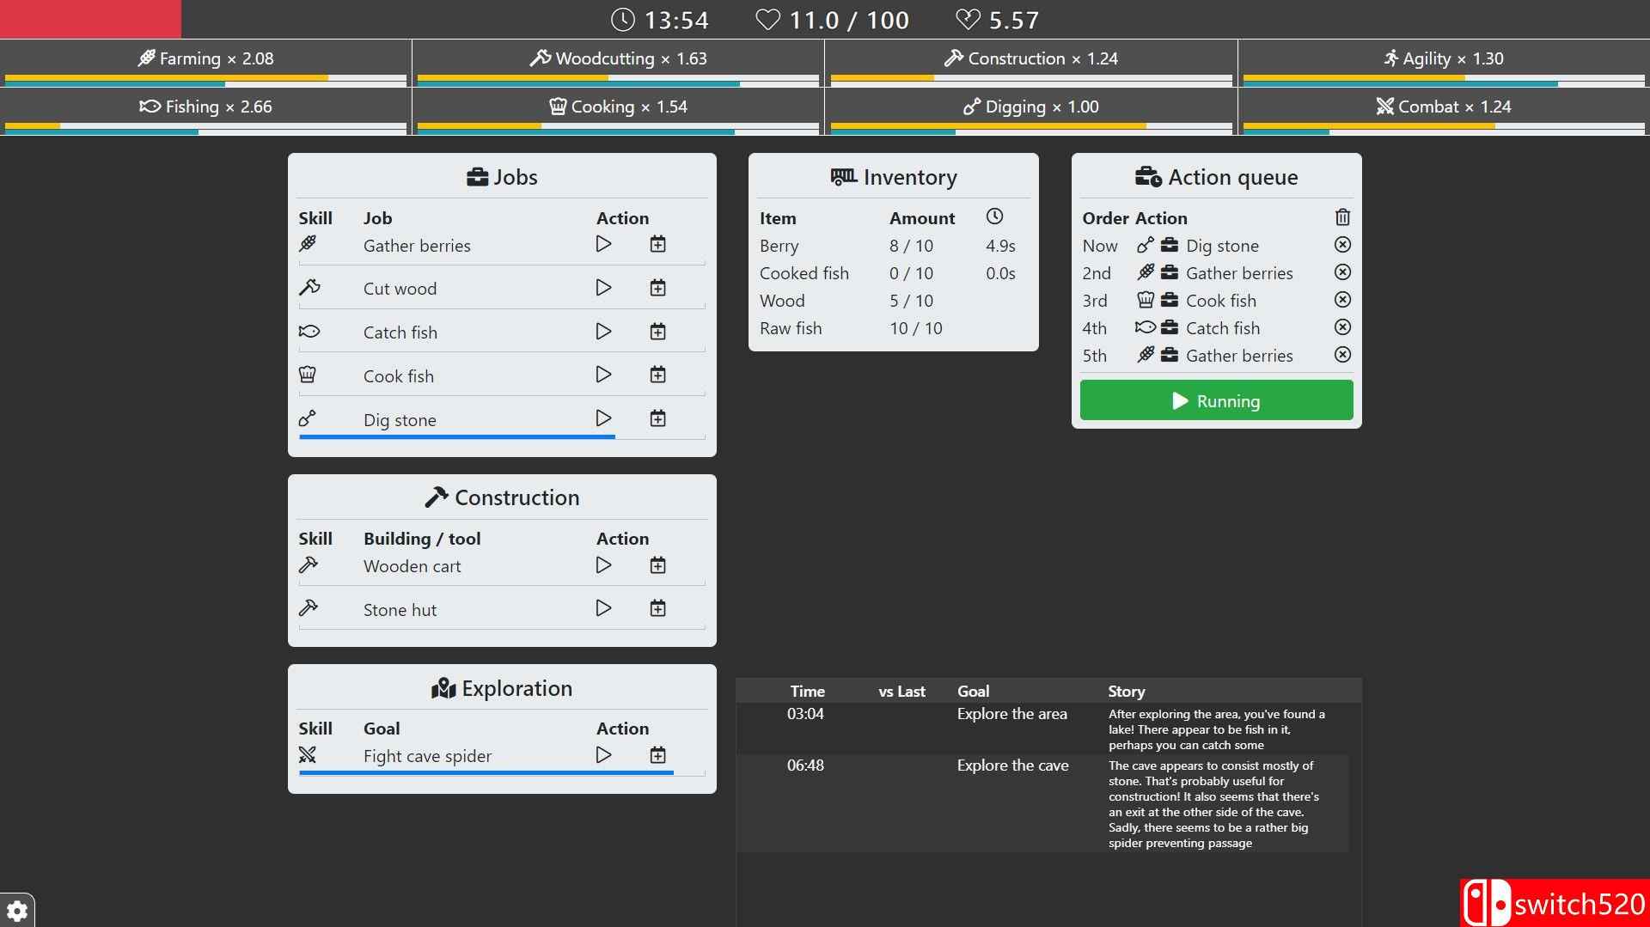Screen dimensions: 1650x927
Task: Select the Combat skill bar
Action: point(1443,112)
